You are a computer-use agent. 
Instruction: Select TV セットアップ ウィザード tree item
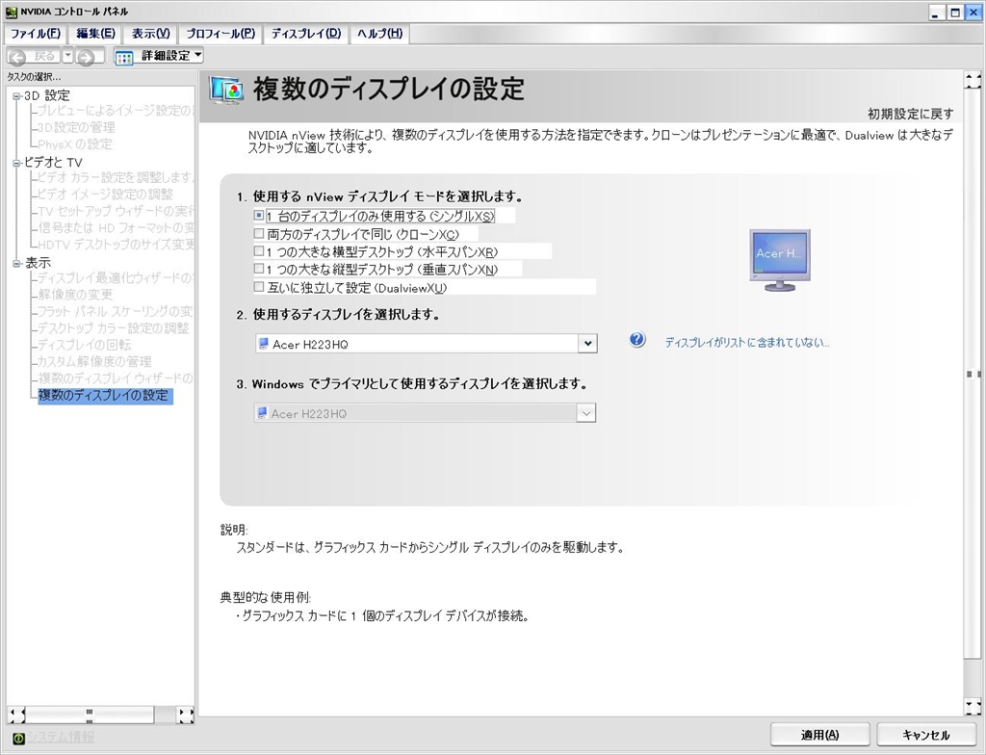click(x=116, y=211)
